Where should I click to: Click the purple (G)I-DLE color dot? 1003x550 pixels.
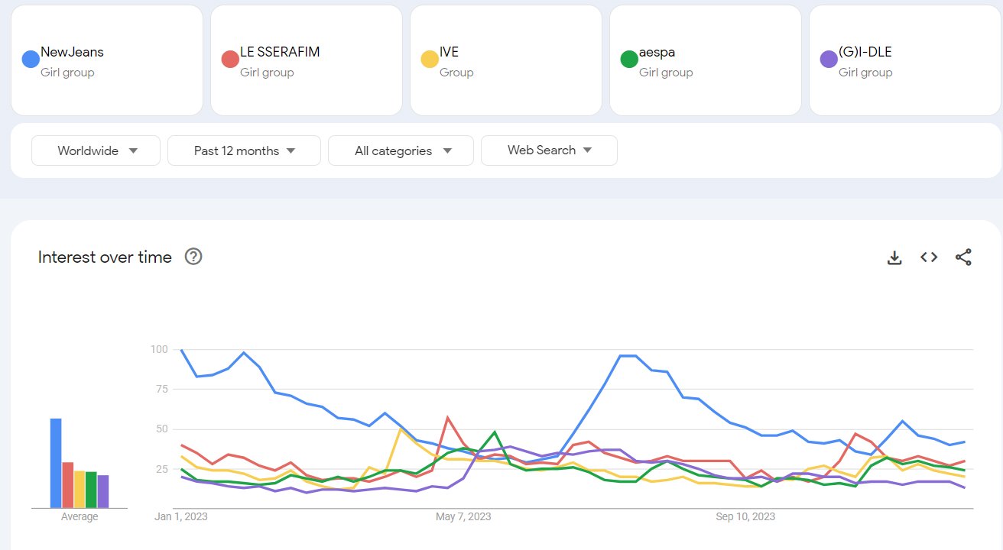click(829, 59)
